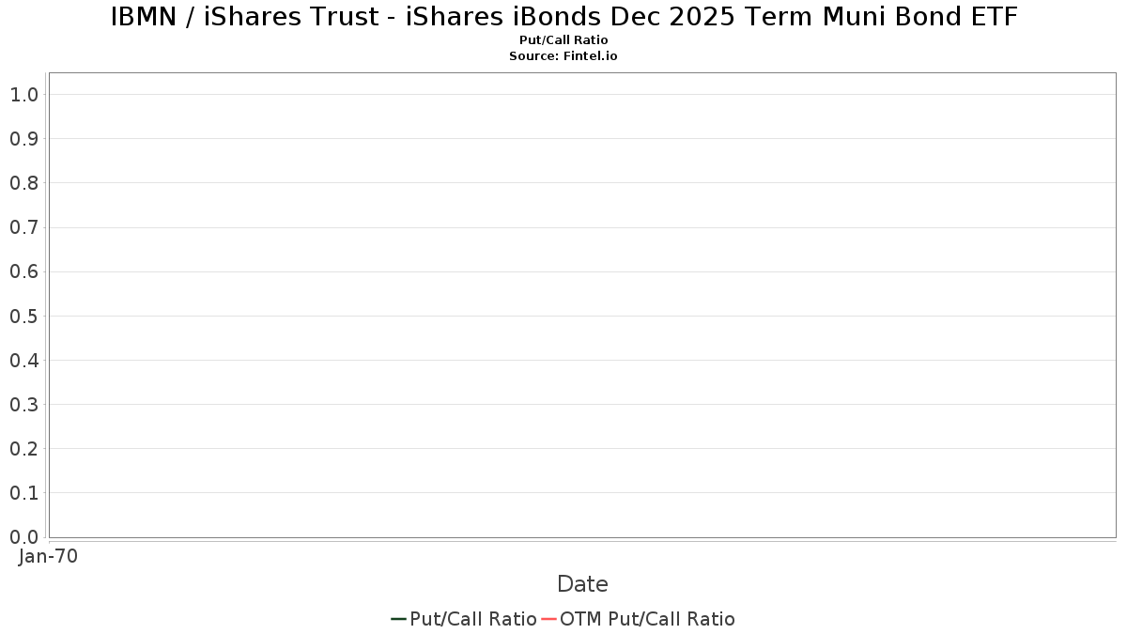Click the 0.4 y-axis tick label
Image resolution: width=1127 pixels, height=634 pixels.
tap(23, 360)
